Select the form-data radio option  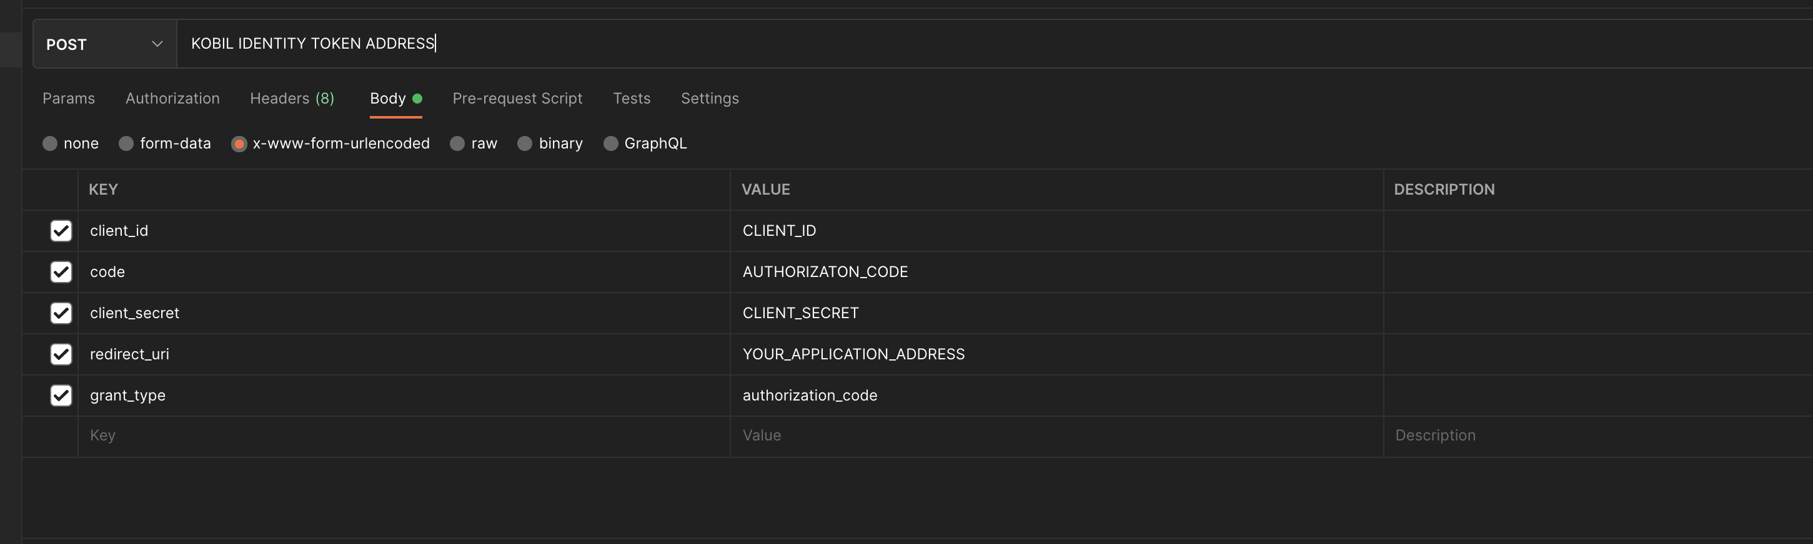(x=127, y=143)
